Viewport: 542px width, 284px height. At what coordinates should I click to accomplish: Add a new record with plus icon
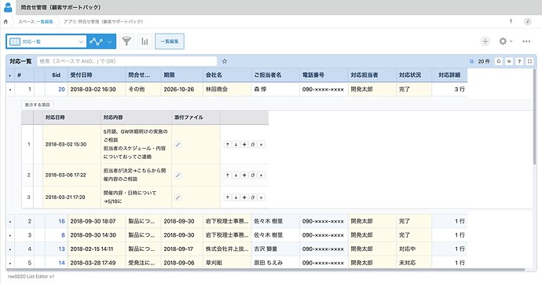[x=485, y=41]
